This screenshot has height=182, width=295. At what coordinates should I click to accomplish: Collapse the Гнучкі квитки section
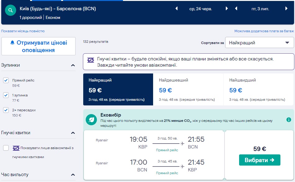73,133
